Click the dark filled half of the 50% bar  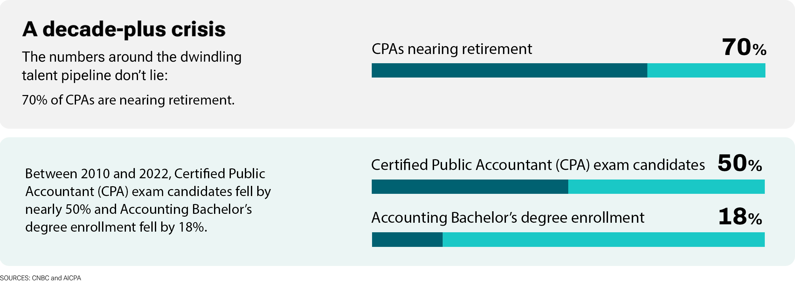click(470, 187)
